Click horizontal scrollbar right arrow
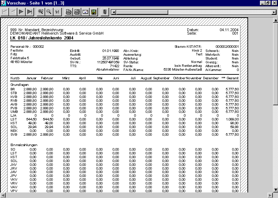This screenshot has width=278, height=198. pos(270,195)
